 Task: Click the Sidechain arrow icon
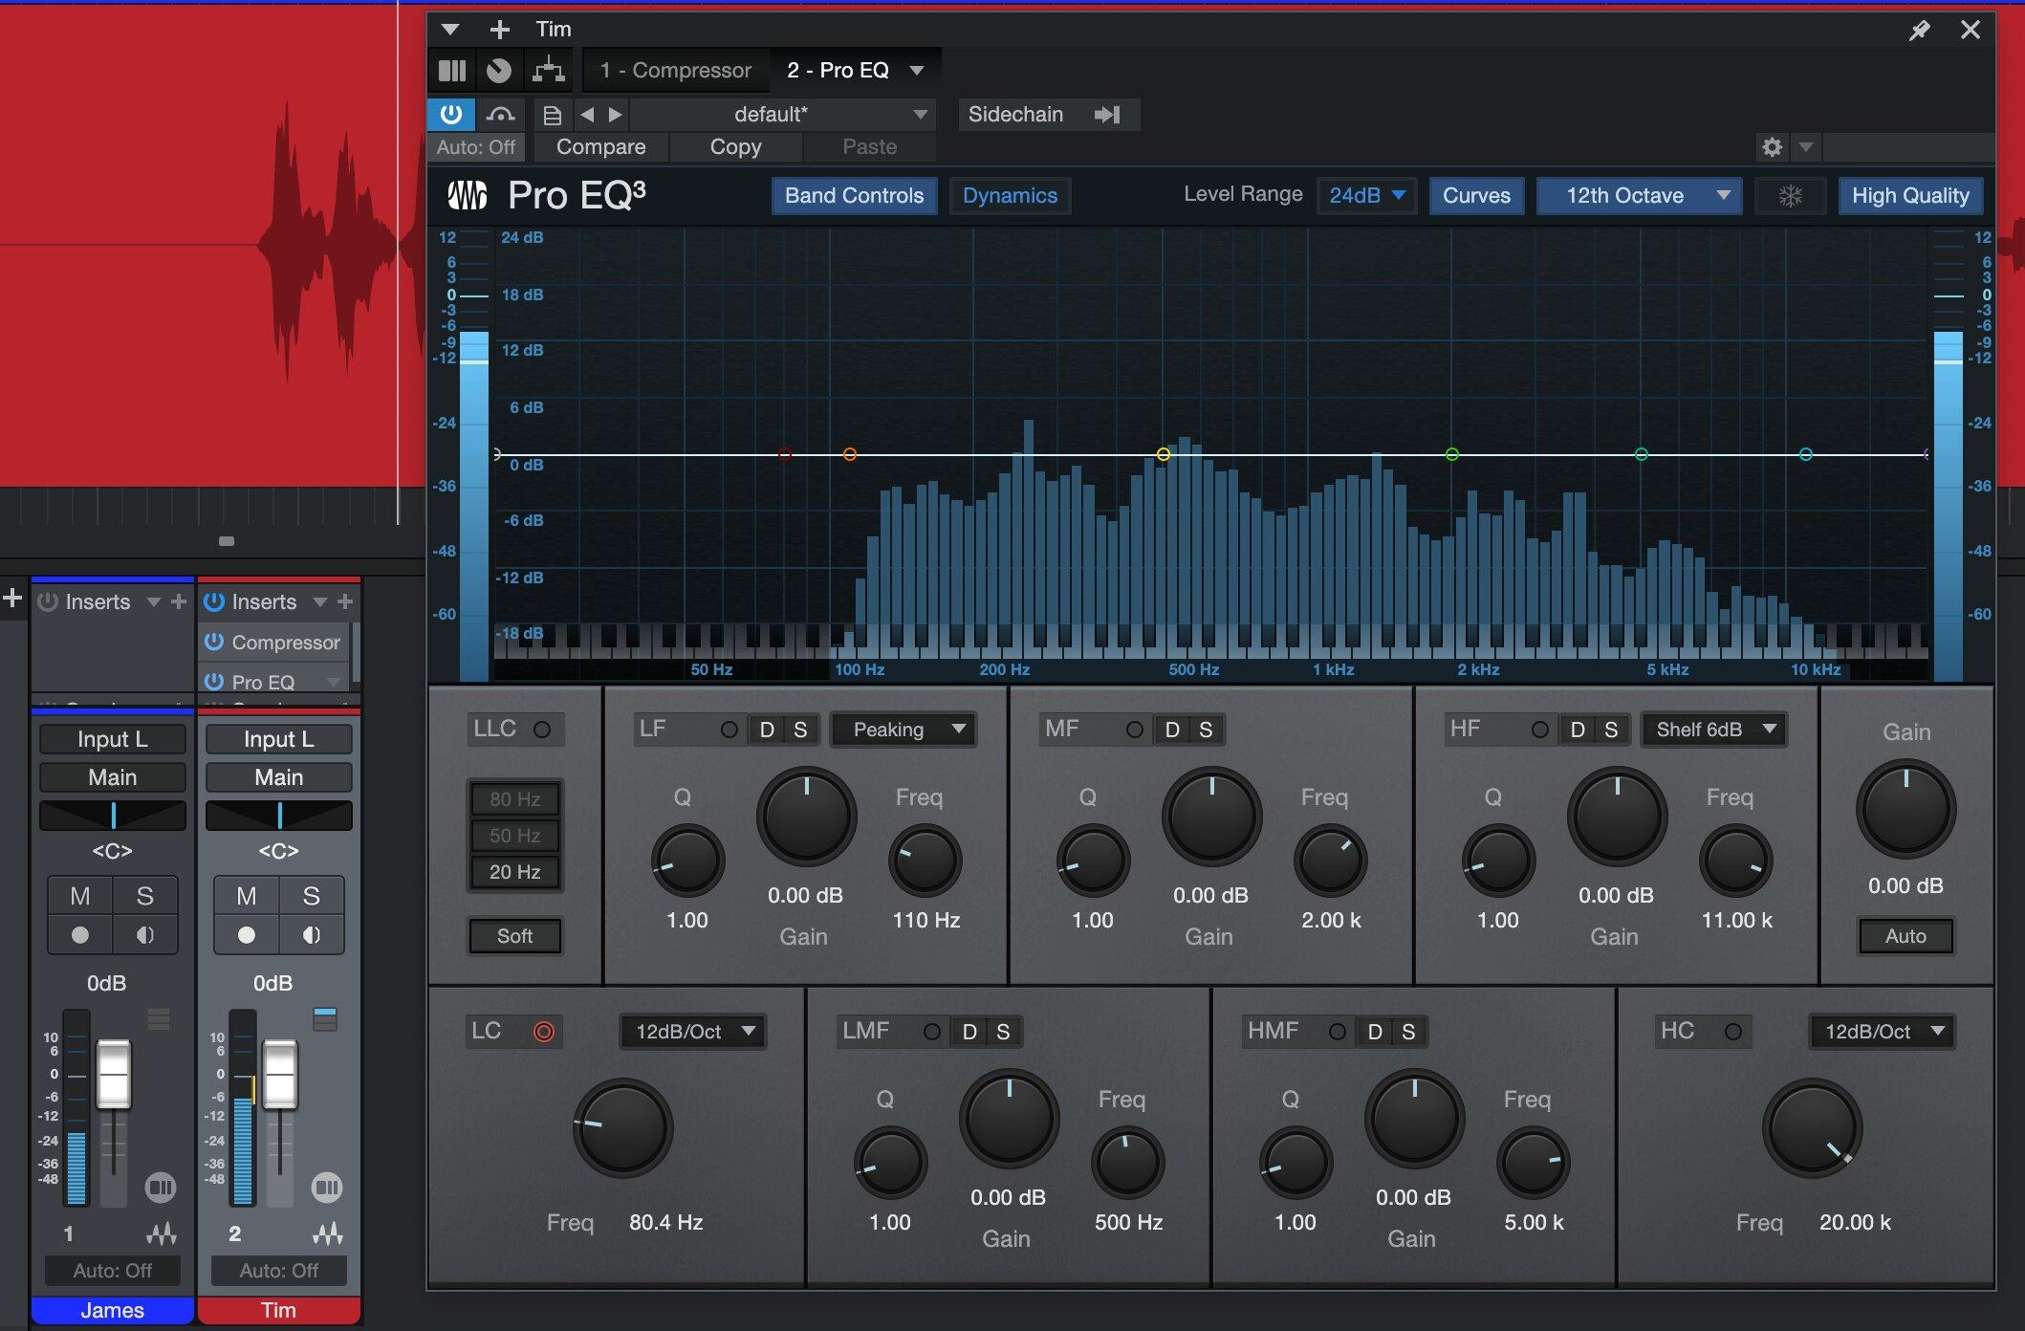tap(1107, 115)
